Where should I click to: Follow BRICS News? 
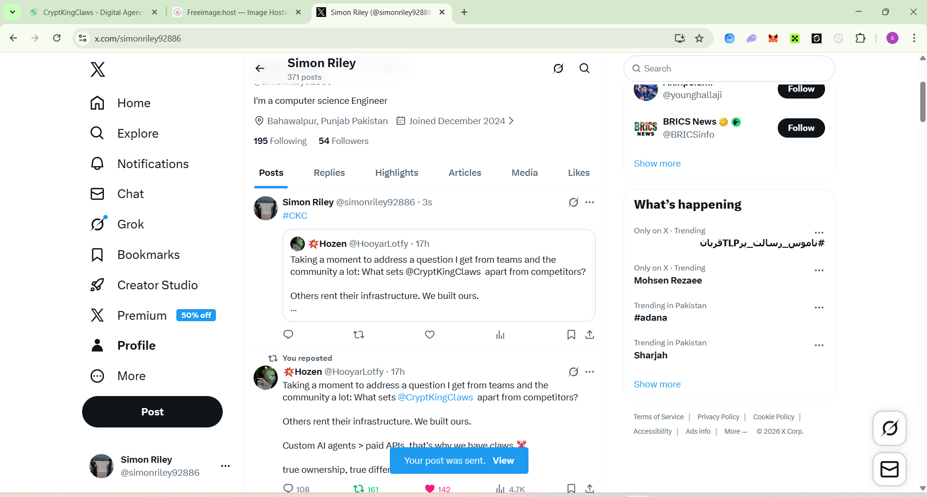pyautogui.click(x=801, y=128)
